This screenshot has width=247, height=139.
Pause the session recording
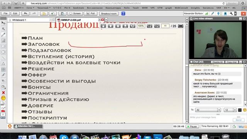click(192, 126)
